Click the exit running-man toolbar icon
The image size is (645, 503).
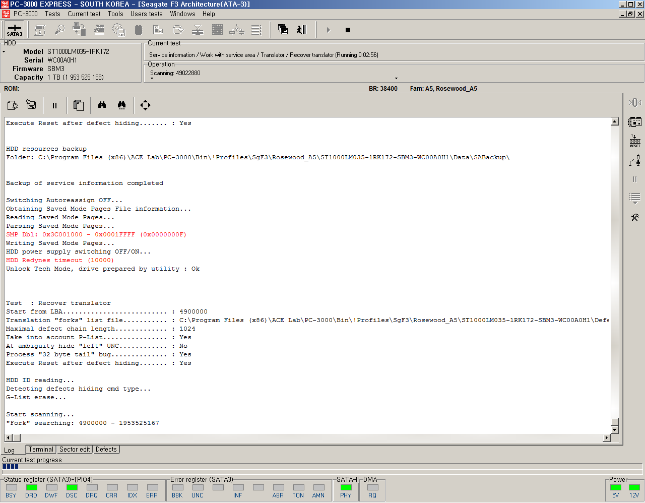301,30
